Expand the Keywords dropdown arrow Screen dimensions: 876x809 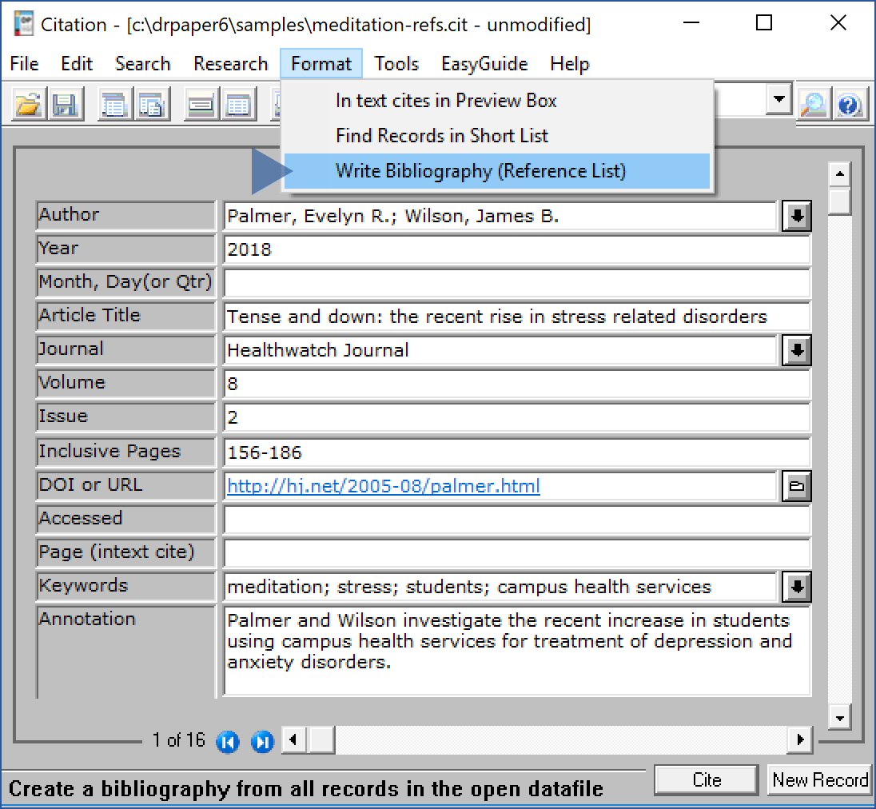pos(797,587)
